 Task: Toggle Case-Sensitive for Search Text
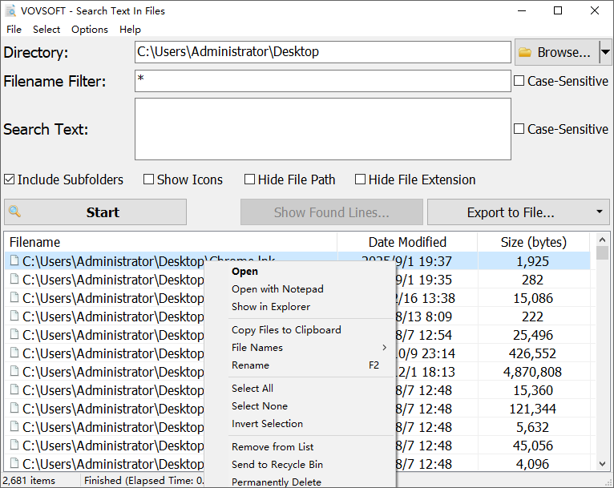click(519, 129)
